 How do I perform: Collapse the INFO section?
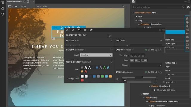click(161, 41)
